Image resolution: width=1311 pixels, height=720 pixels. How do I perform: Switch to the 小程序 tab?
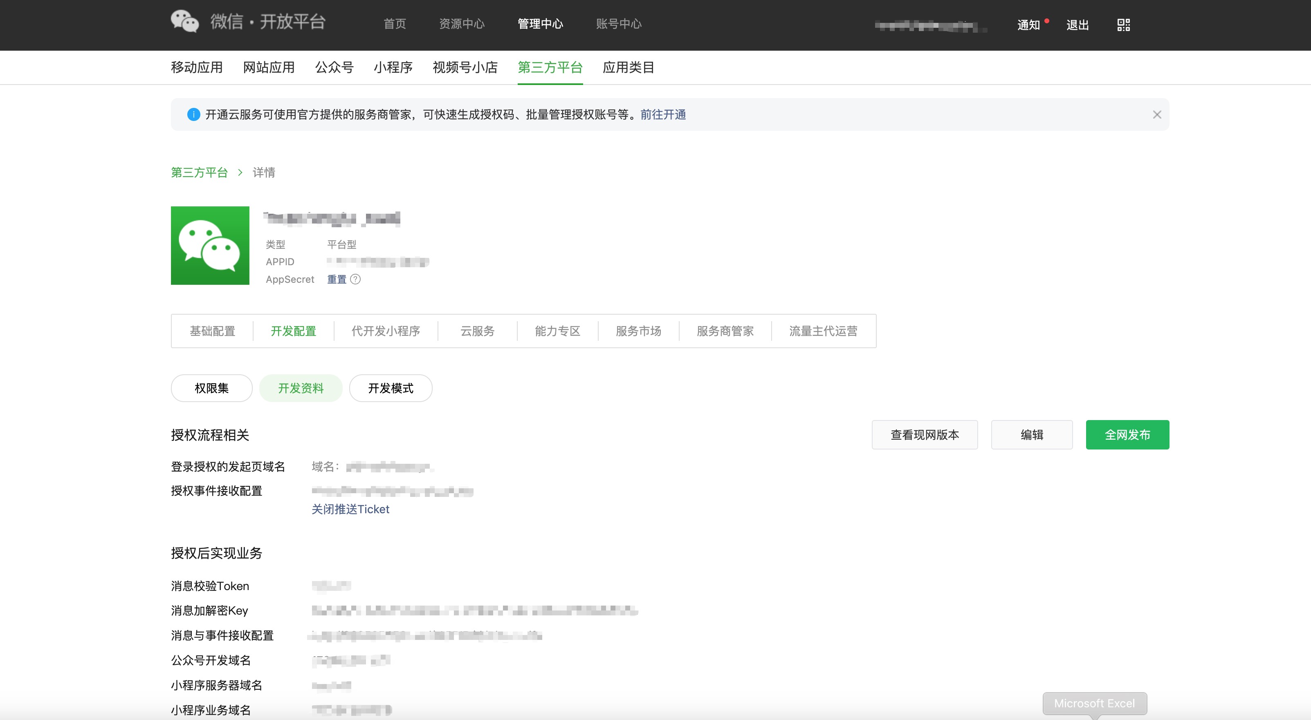393,67
